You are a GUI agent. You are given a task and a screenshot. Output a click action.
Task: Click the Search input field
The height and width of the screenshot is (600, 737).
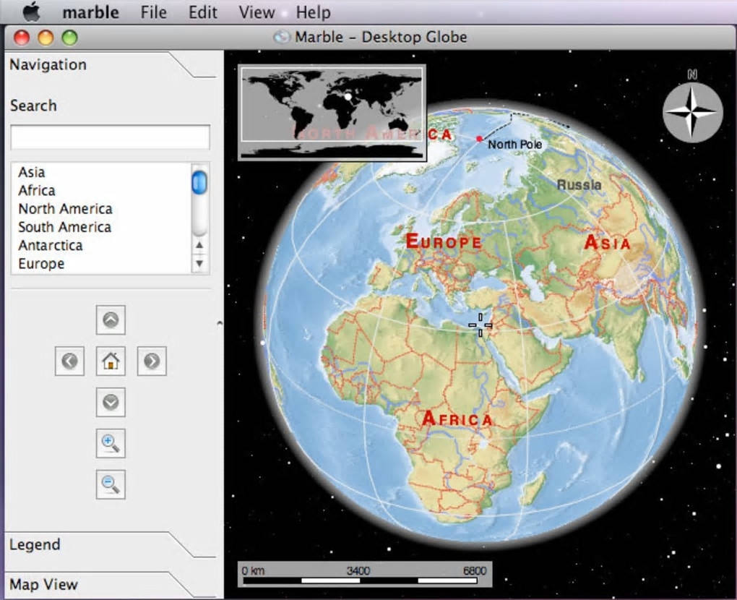pyautogui.click(x=111, y=137)
